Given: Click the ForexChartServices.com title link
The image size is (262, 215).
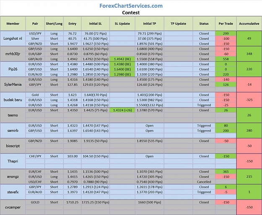Looking at the screenshot, I should coord(131,6).
